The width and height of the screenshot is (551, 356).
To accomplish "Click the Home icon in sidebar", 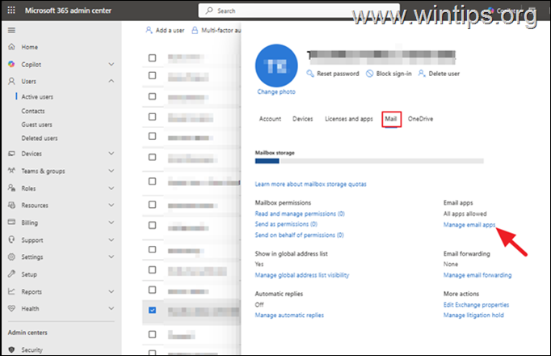I will tap(11, 46).
